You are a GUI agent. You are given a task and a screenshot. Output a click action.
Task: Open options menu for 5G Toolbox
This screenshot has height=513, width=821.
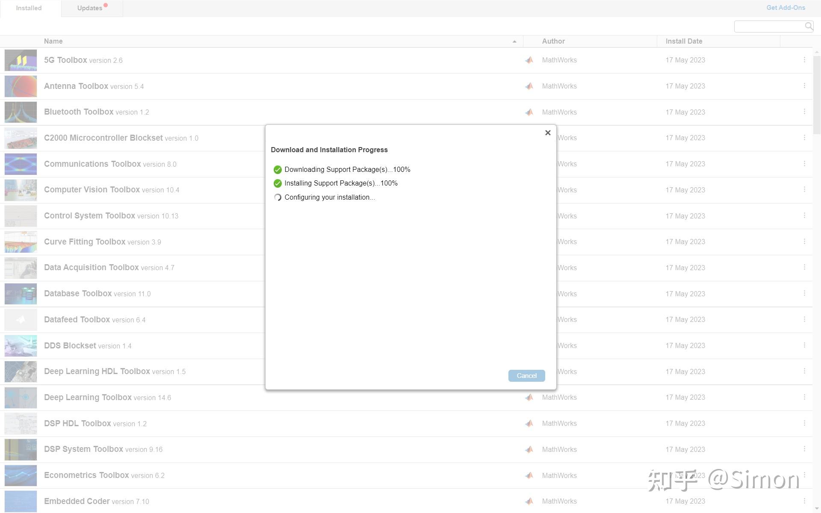[804, 60]
